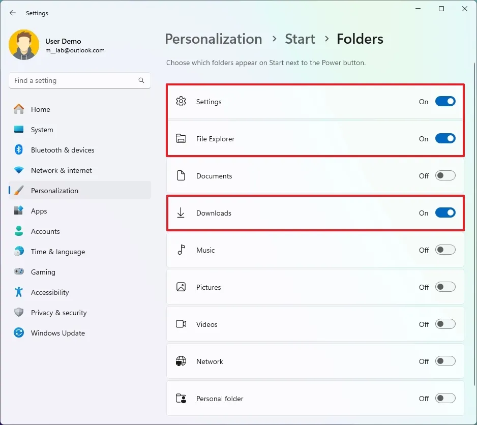
Task: Click the Bluetooth & devices icon
Action: [19, 150]
